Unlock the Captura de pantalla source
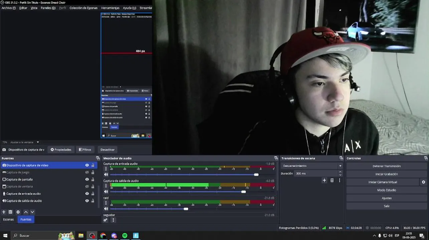The image size is (429, 240). pyautogui.click(x=93, y=179)
